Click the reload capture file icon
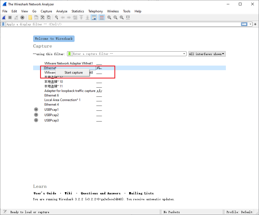Viewport: 259px width, 215px height. coord(49,17)
